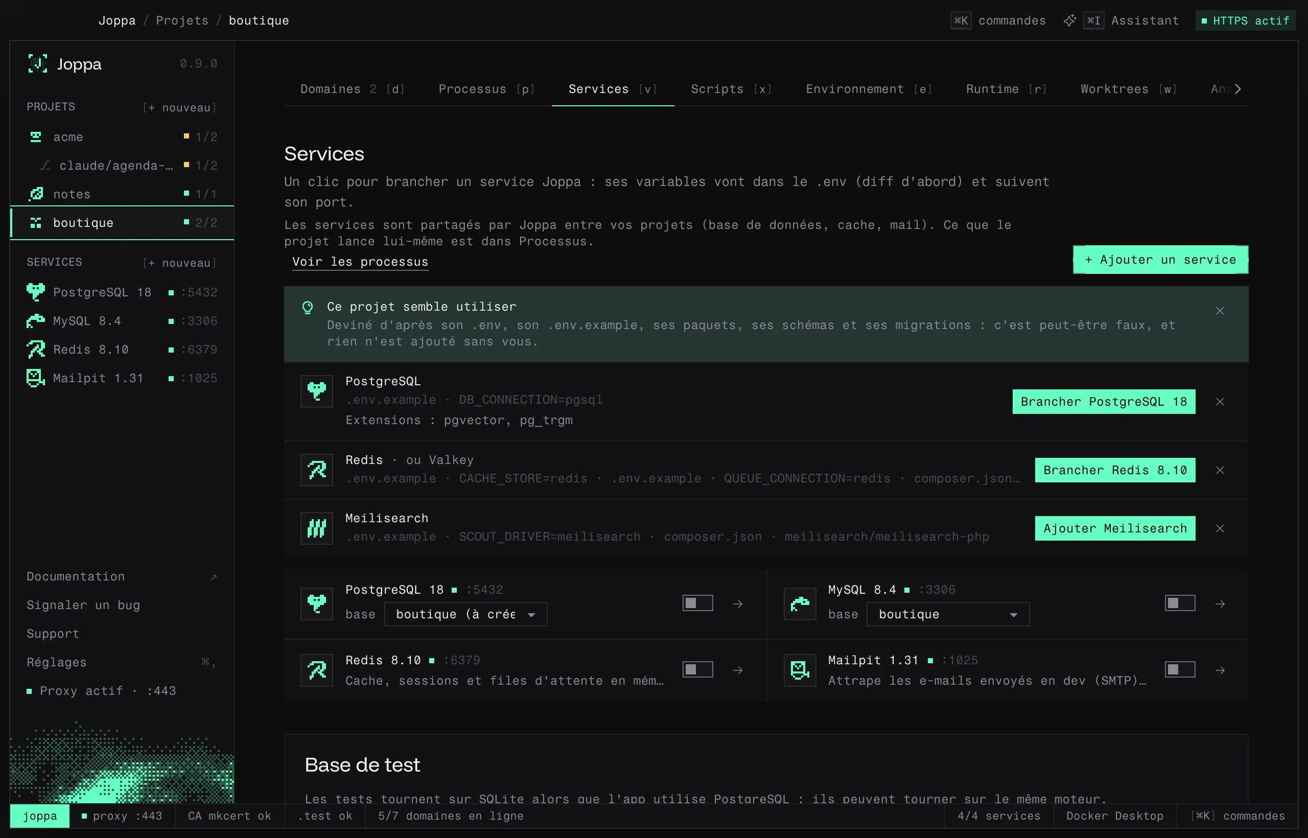Open Mailpit 1.31 card details arrow
This screenshot has height=838, width=1308.
click(x=1220, y=670)
